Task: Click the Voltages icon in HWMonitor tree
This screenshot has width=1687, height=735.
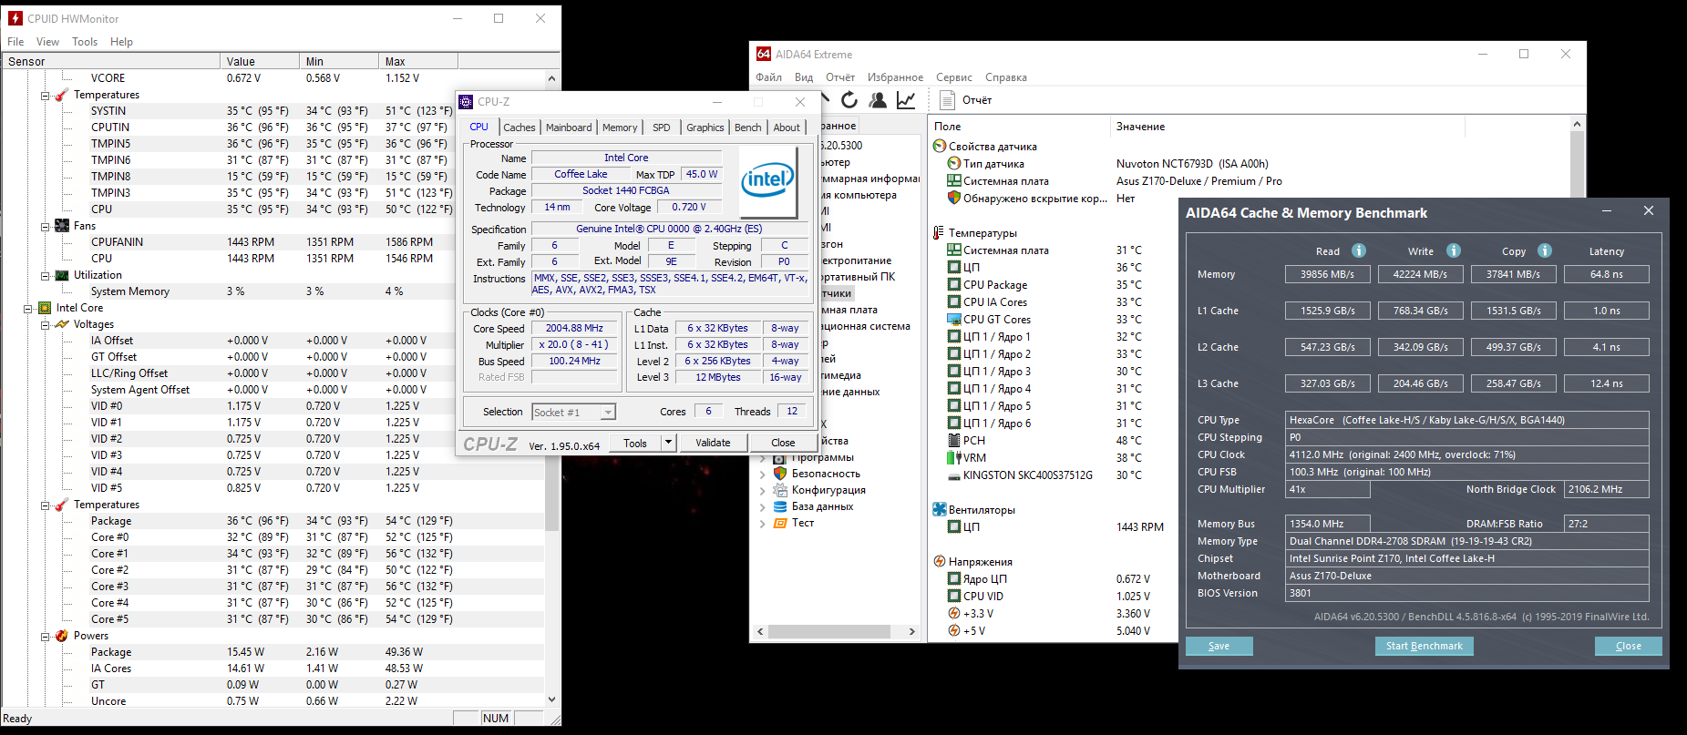Action: click(x=62, y=324)
